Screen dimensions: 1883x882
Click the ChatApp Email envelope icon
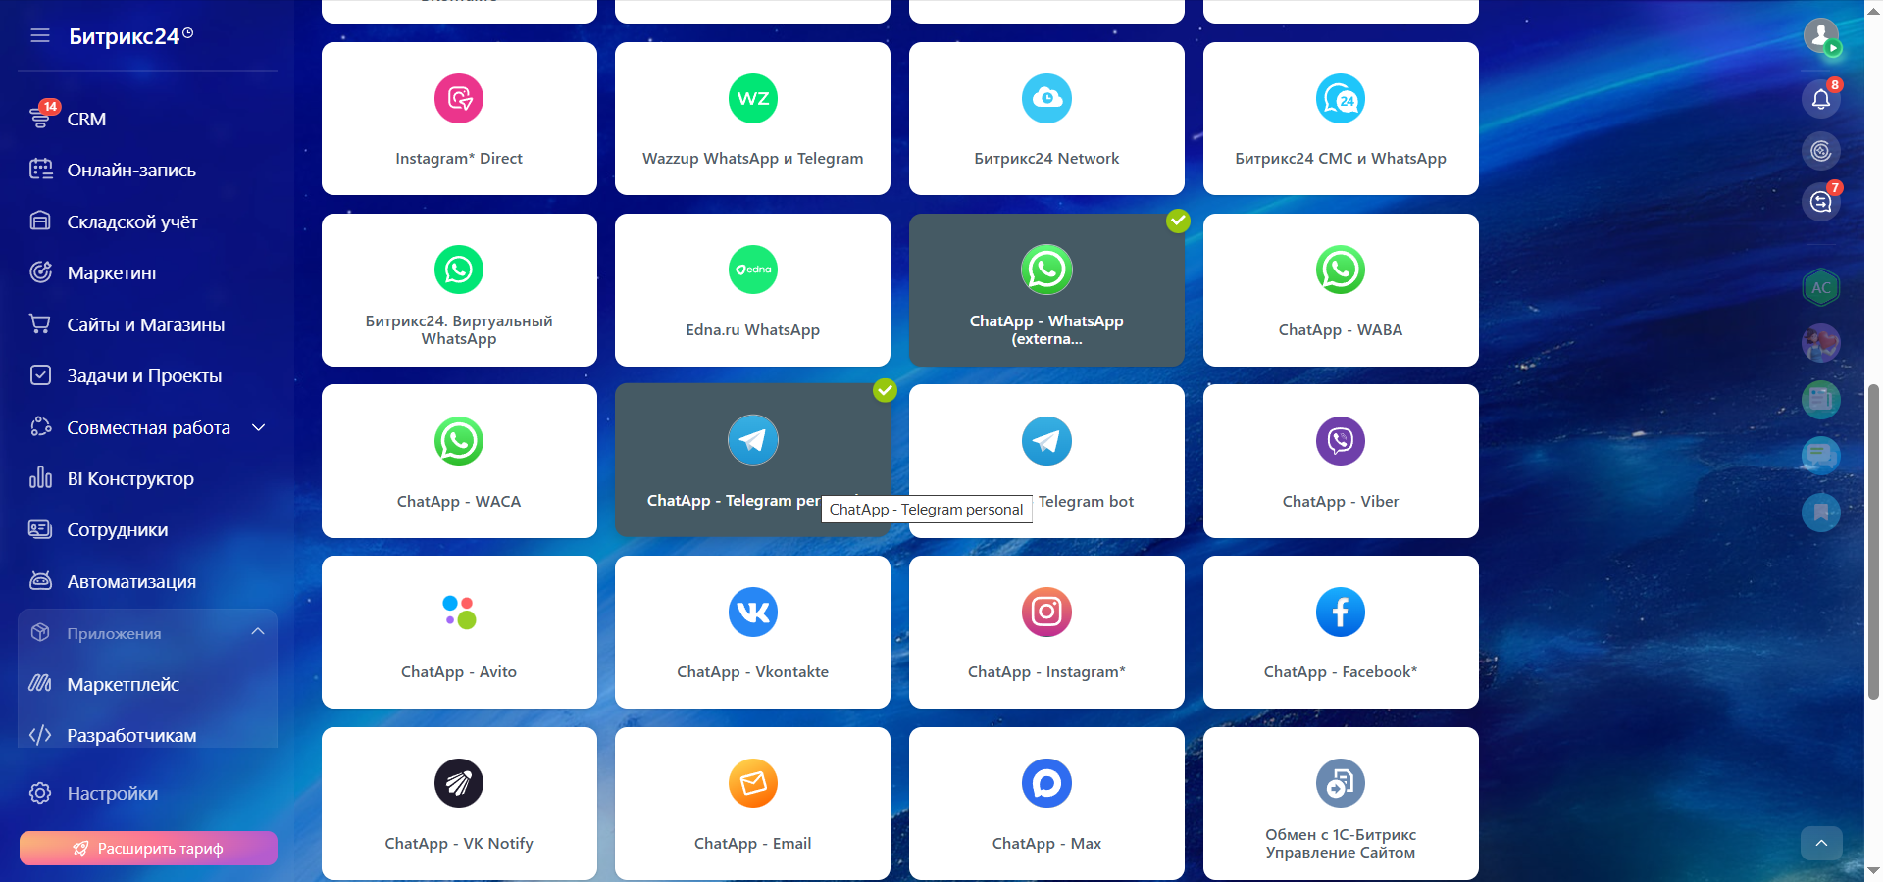[752, 783]
